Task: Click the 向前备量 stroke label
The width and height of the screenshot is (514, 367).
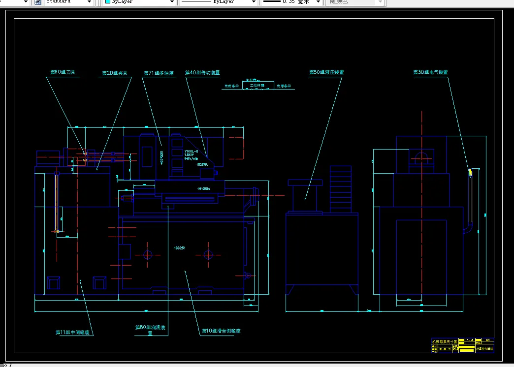Action: (x=232, y=86)
